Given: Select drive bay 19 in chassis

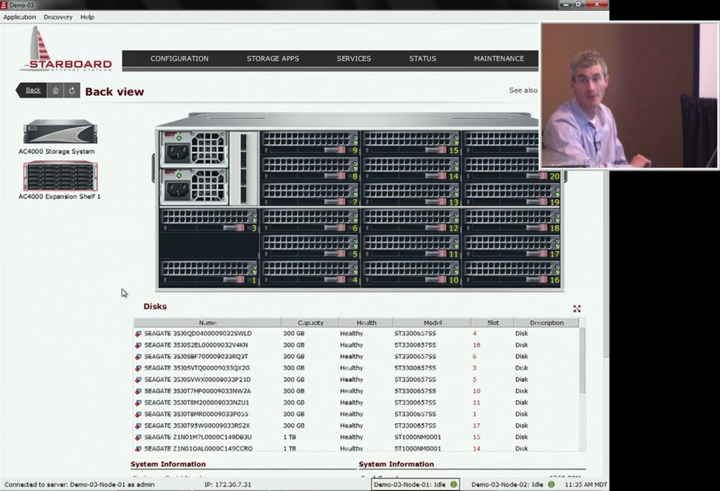Looking at the screenshot, I should click(x=512, y=195).
